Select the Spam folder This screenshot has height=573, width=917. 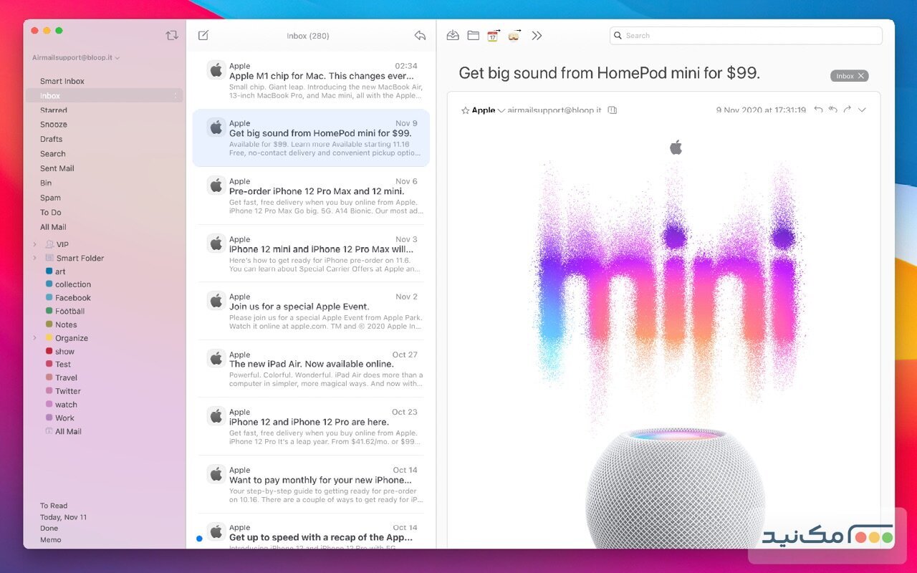click(x=52, y=198)
